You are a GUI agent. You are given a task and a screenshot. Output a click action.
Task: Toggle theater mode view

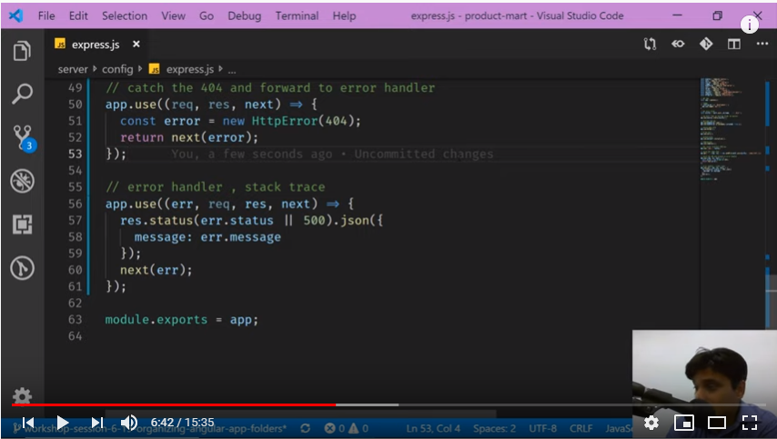(716, 422)
